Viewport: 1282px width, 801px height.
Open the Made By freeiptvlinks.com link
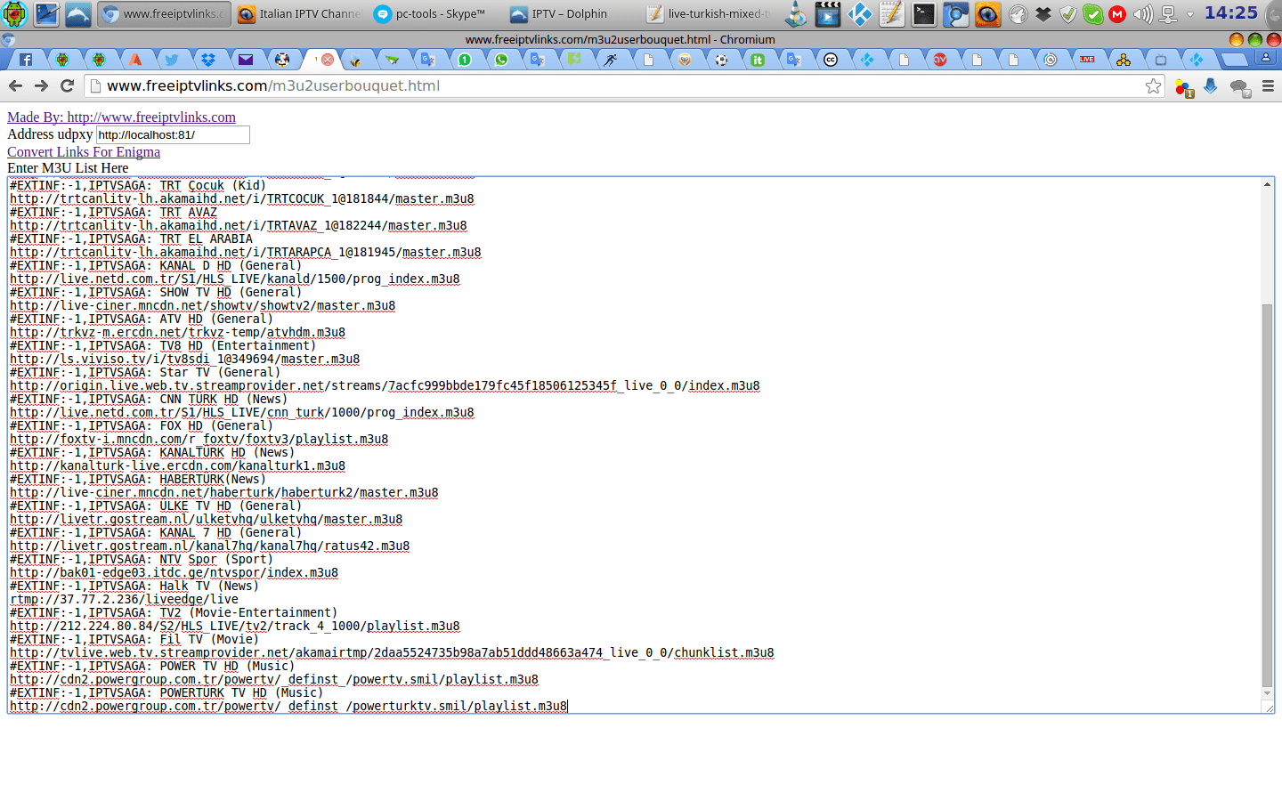[x=121, y=117]
